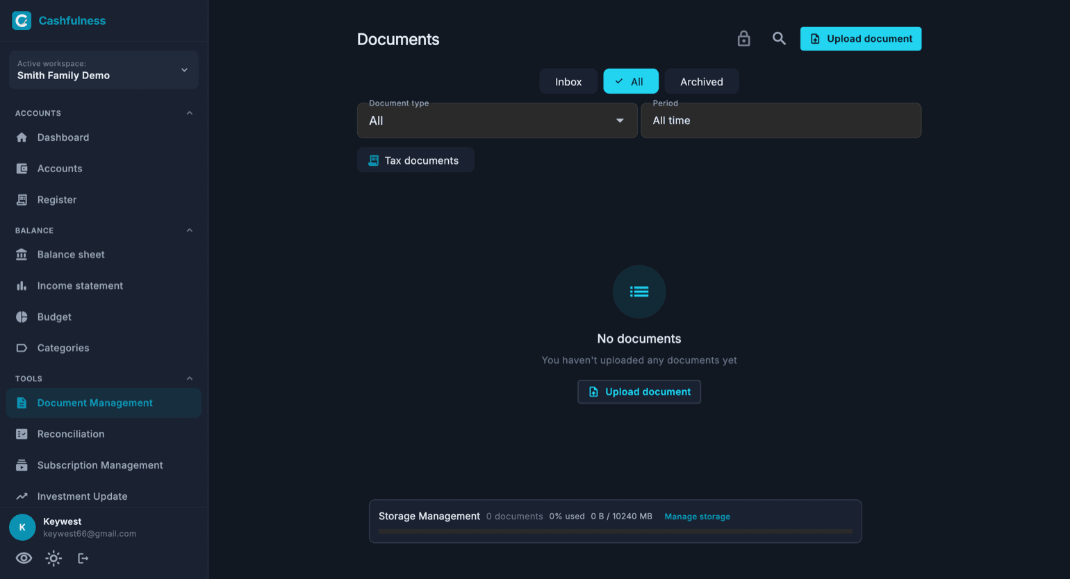The height and width of the screenshot is (579, 1070).
Task: Click the logout icon
Action: 83,558
